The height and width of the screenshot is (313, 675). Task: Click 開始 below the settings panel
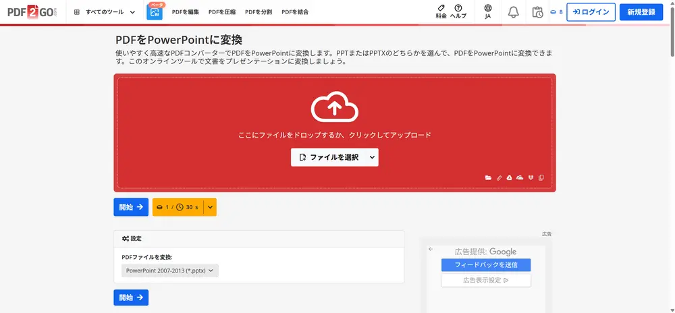click(131, 297)
